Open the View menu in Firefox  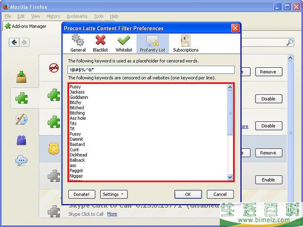click(x=35, y=16)
